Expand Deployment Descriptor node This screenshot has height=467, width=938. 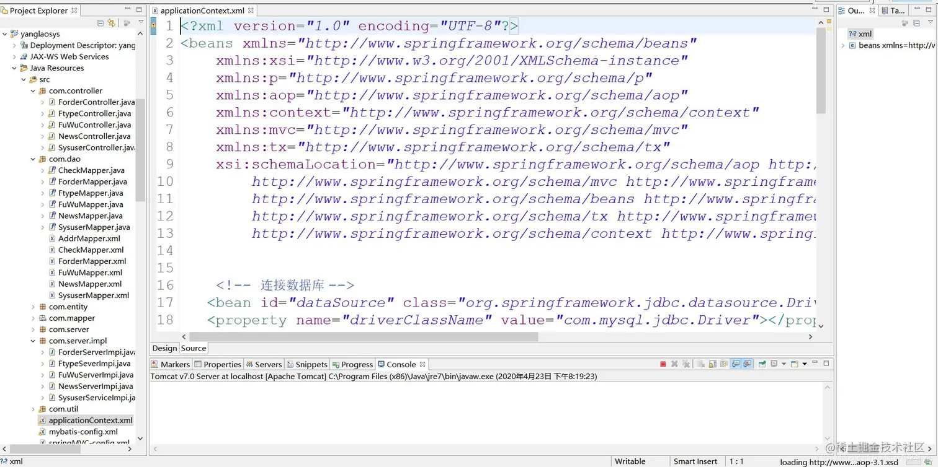click(14, 45)
